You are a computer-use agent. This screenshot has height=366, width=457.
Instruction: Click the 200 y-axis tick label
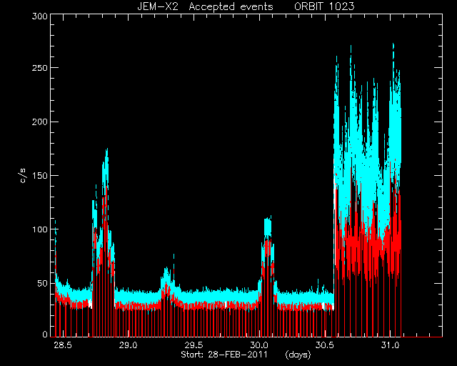coord(40,122)
